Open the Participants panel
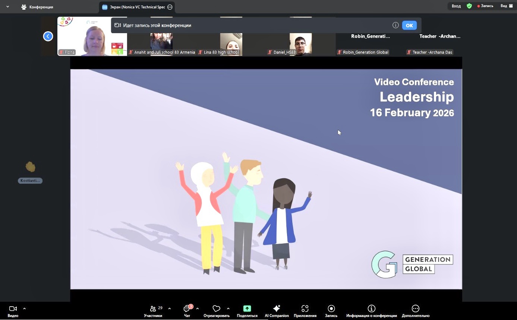 pyautogui.click(x=153, y=309)
